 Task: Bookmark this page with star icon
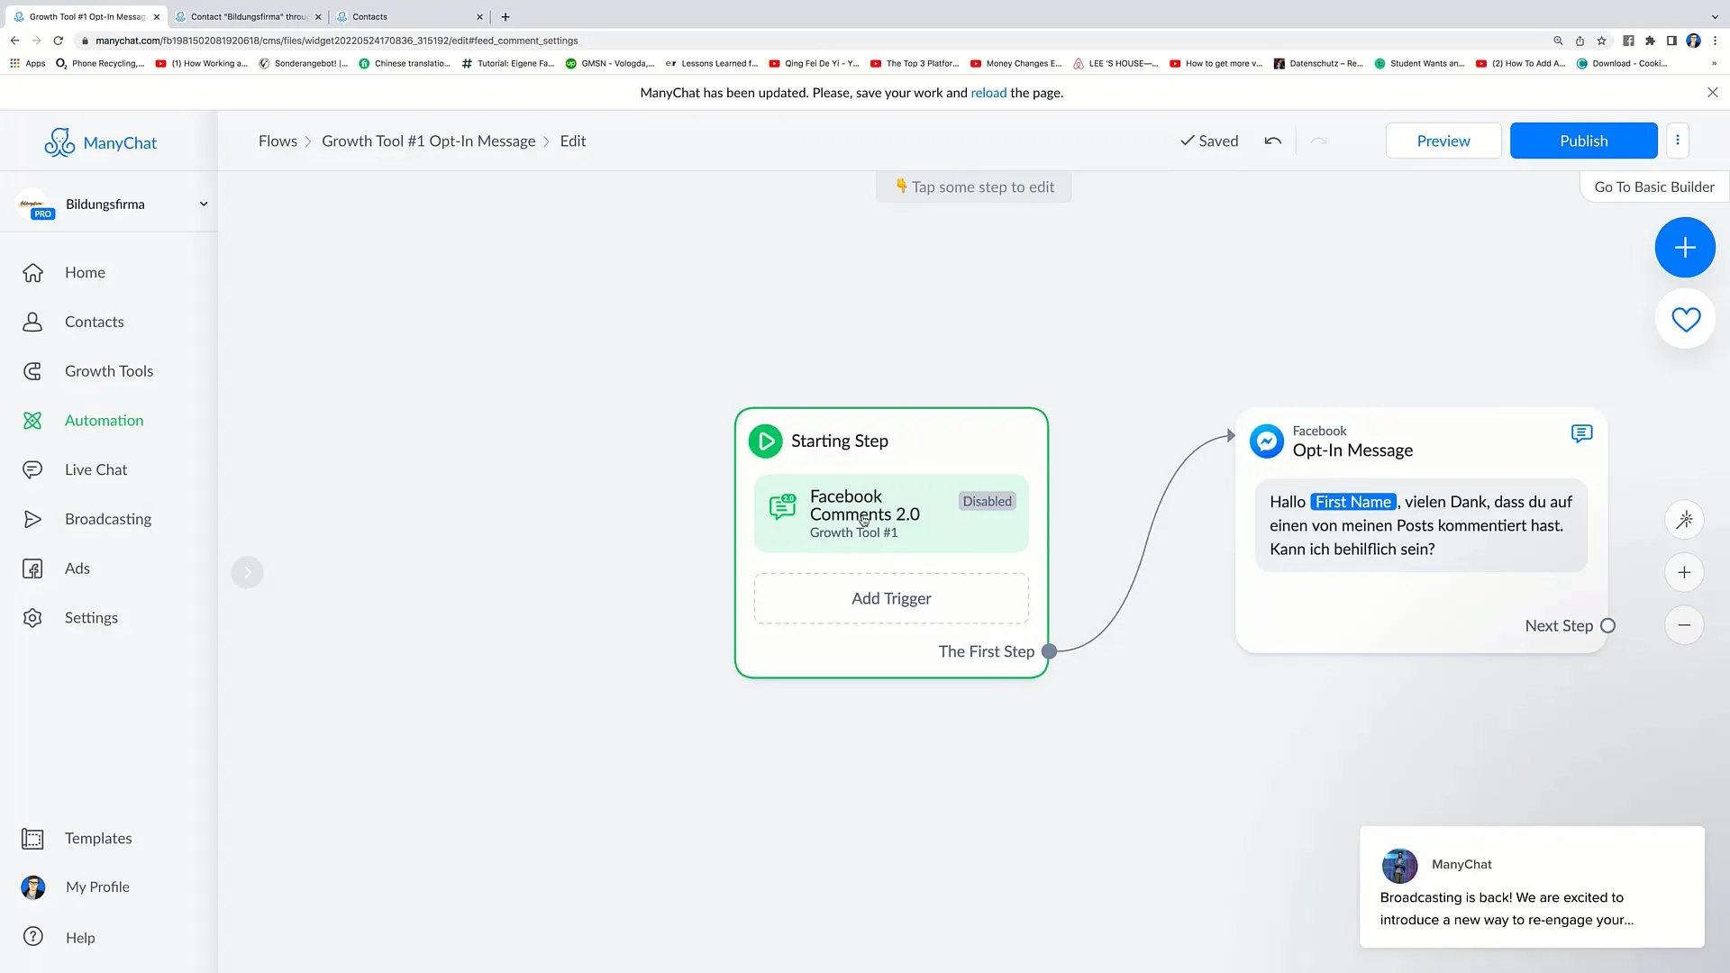point(1601,41)
